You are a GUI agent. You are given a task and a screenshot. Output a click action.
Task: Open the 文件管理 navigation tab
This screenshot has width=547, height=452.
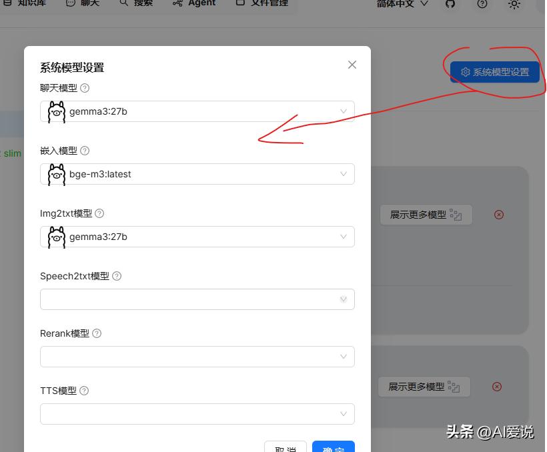pos(262,3)
